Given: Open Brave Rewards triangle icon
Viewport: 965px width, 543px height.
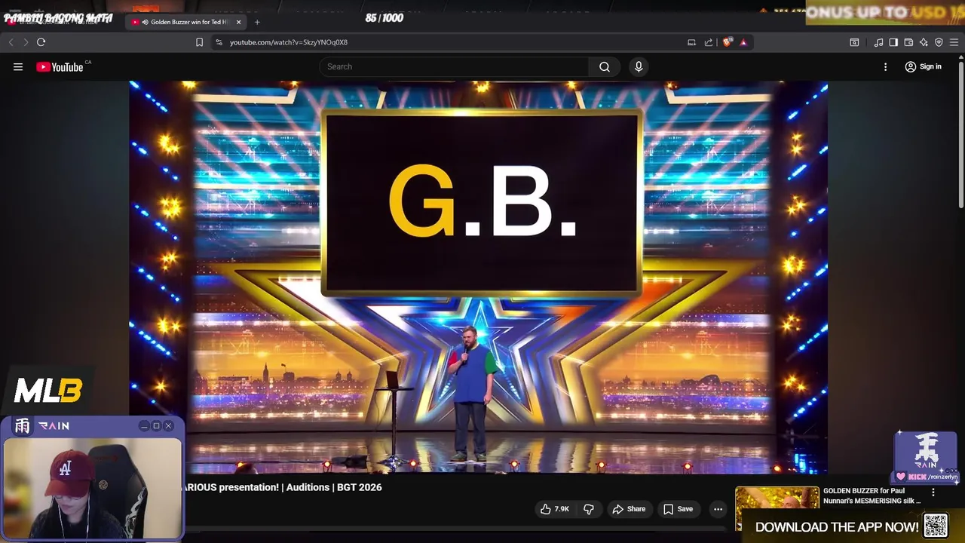Looking at the screenshot, I should click(743, 42).
